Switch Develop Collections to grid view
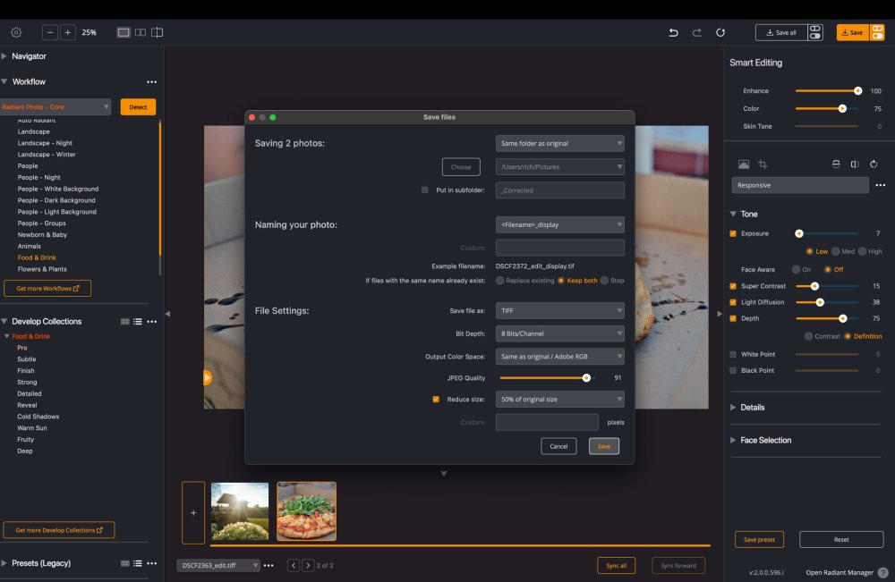 125,322
